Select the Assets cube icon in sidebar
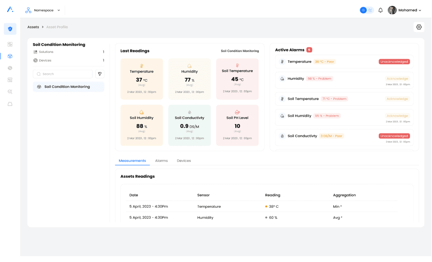The width and height of the screenshot is (432, 262). 10,56
